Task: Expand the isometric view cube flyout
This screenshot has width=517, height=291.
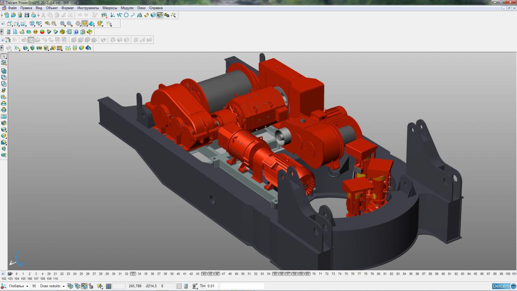Action: [32, 24]
